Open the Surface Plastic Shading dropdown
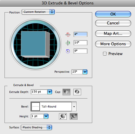 pos(36,127)
